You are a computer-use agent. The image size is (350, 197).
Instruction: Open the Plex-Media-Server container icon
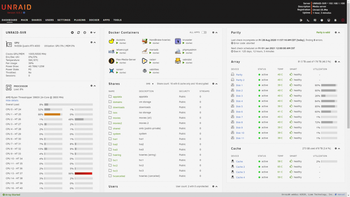tap(111, 61)
